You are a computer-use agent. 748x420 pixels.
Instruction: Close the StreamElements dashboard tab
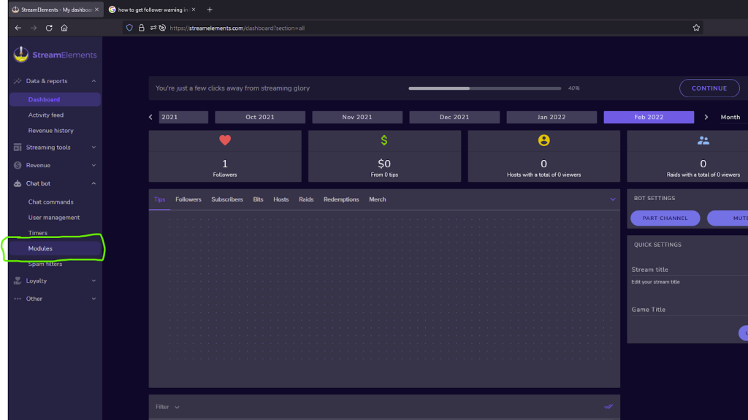[97, 9]
